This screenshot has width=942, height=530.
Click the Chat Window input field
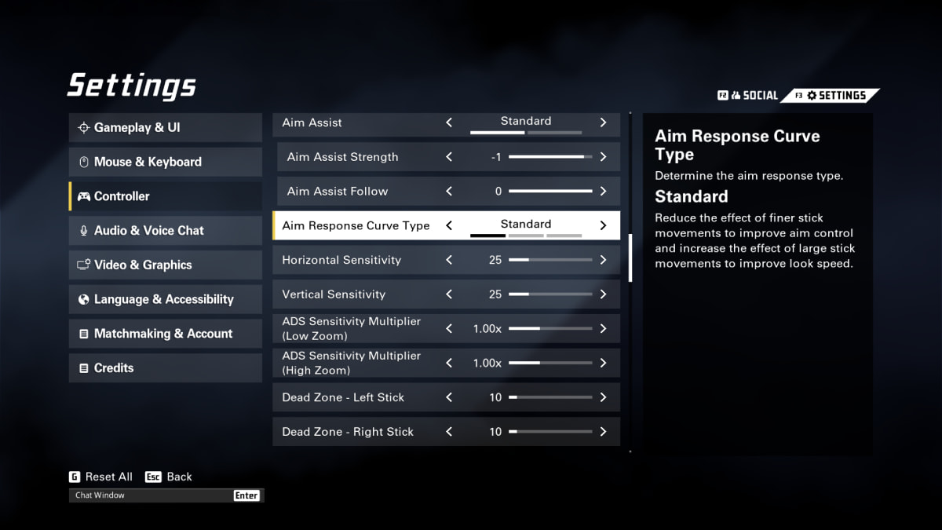tap(149, 495)
